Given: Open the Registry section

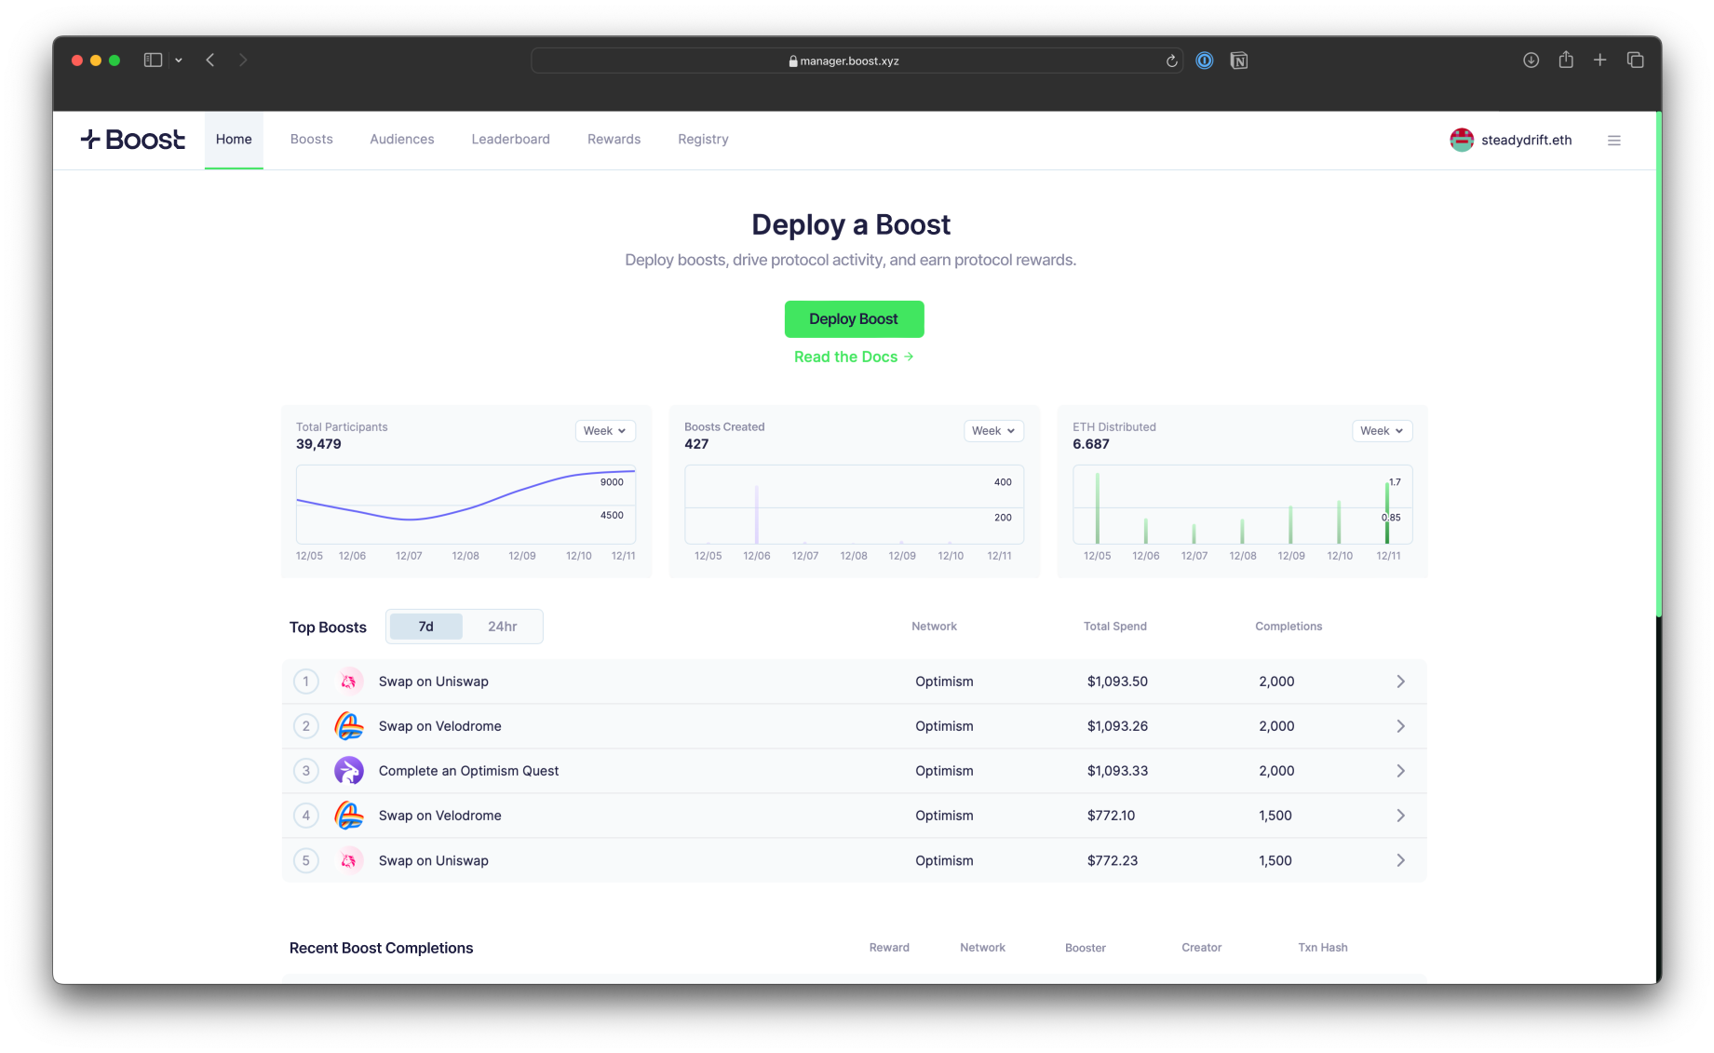Looking at the screenshot, I should click(703, 139).
